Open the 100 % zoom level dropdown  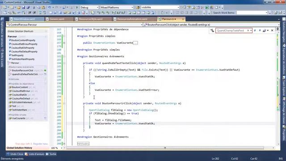tap(61, 148)
